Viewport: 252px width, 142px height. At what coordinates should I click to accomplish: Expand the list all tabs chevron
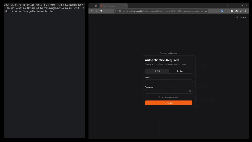(228, 6)
